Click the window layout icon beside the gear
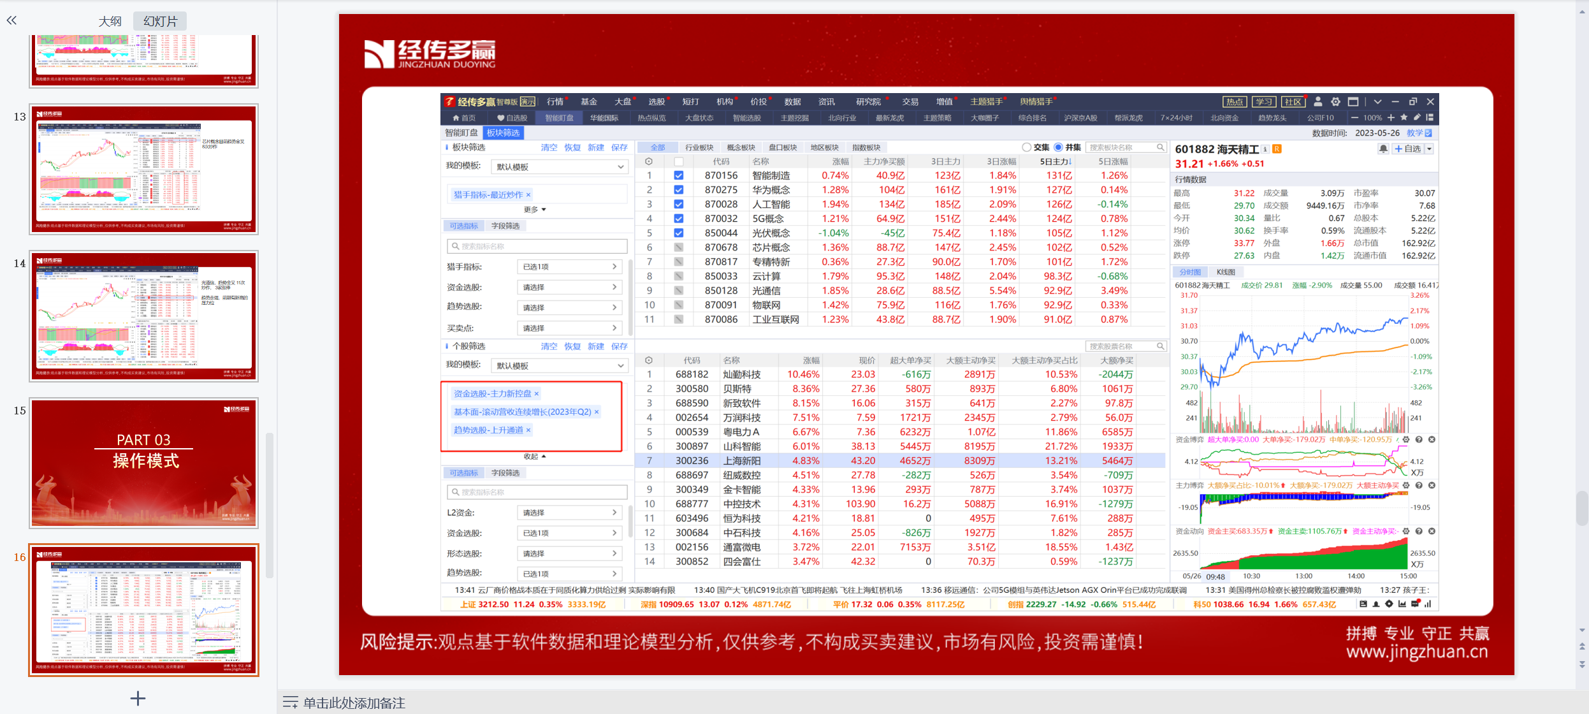The height and width of the screenshot is (714, 1589). click(x=1353, y=101)
